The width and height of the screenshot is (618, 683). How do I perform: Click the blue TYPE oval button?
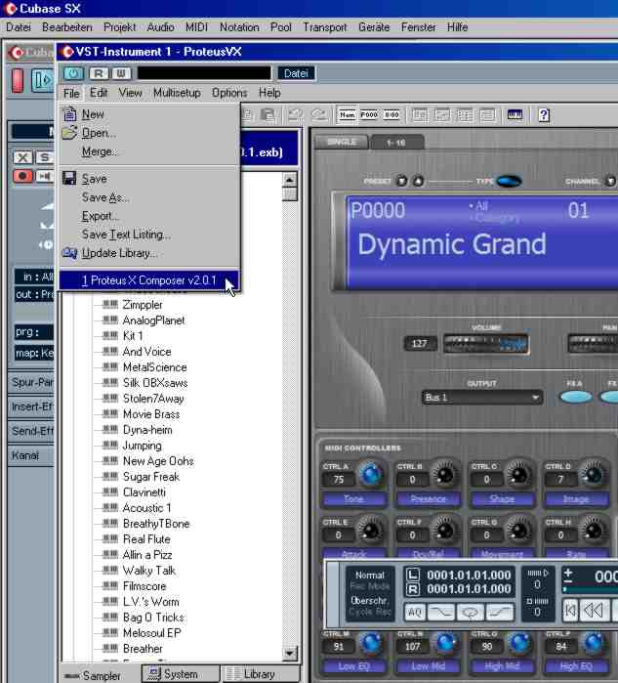(509, 181)
